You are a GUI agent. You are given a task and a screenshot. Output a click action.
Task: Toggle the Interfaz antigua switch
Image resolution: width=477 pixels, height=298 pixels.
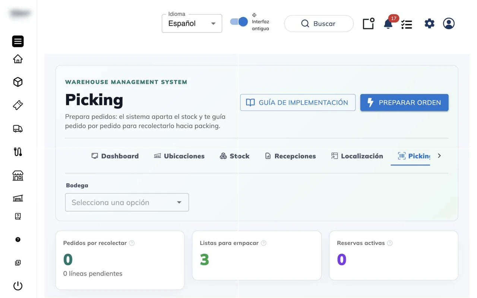(239, 22)
